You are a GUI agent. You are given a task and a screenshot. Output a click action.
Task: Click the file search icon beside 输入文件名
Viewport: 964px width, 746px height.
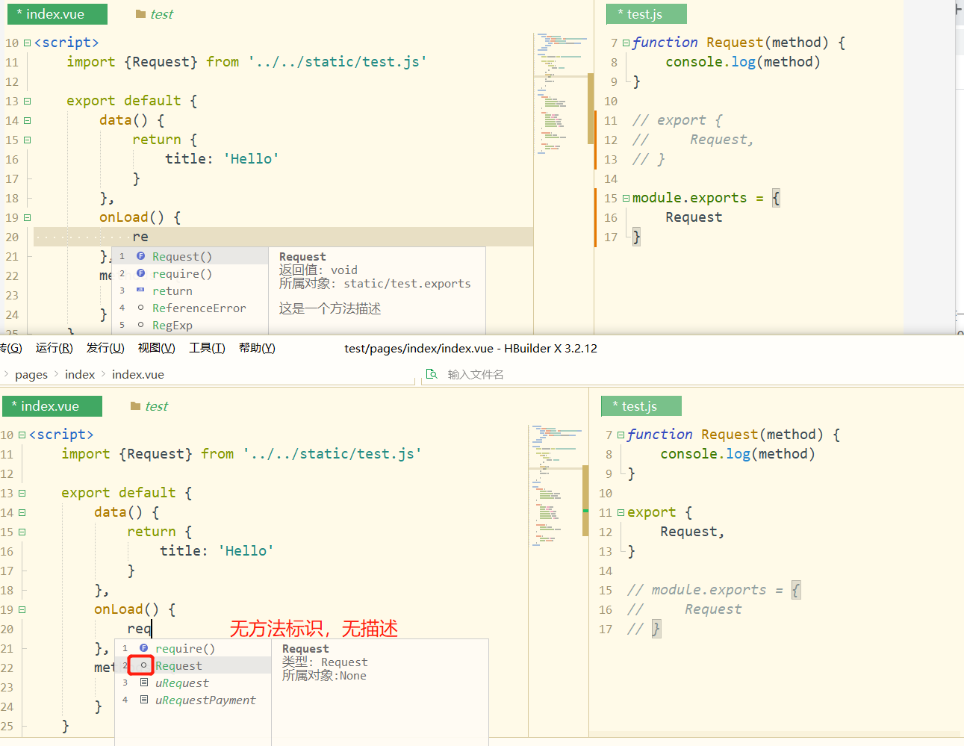[x=432, y=374]
